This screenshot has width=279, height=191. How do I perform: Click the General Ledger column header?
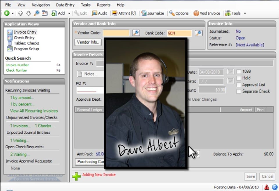coord(90,110)
